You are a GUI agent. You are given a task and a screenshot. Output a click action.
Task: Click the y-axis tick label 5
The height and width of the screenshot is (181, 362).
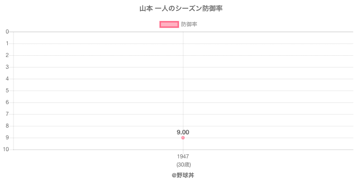point(8,90)
